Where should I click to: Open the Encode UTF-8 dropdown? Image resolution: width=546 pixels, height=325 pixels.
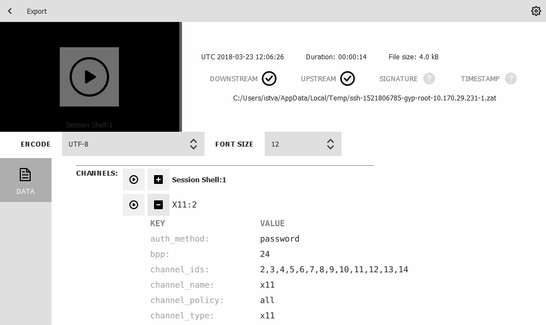point(133,144)
